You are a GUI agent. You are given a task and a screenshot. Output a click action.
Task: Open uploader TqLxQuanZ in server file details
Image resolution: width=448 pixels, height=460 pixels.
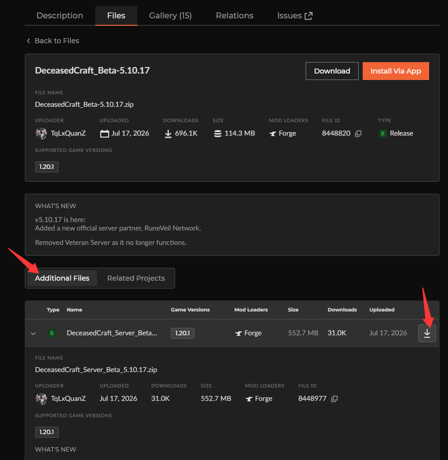click(68, 399)
